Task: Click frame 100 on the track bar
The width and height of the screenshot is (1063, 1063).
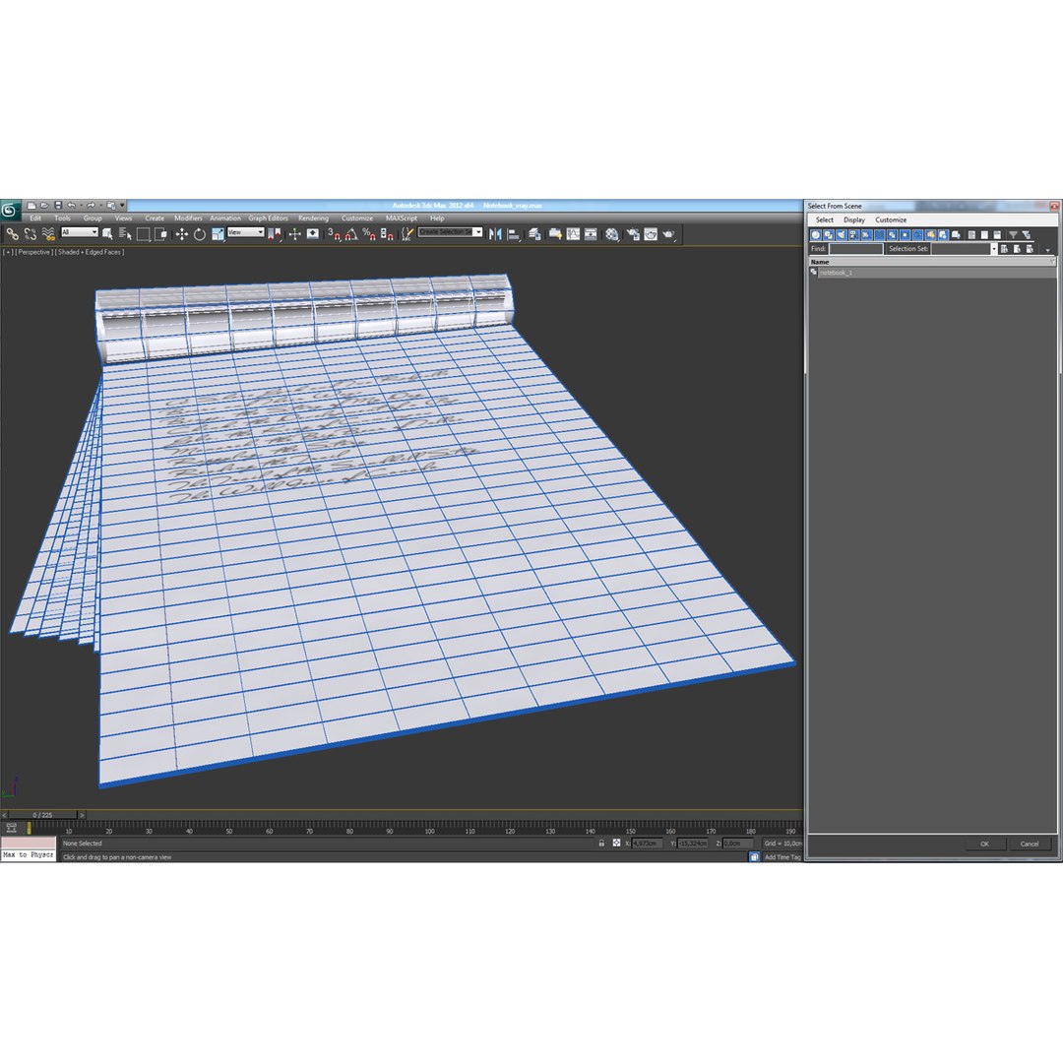Action: pos(429,830)
